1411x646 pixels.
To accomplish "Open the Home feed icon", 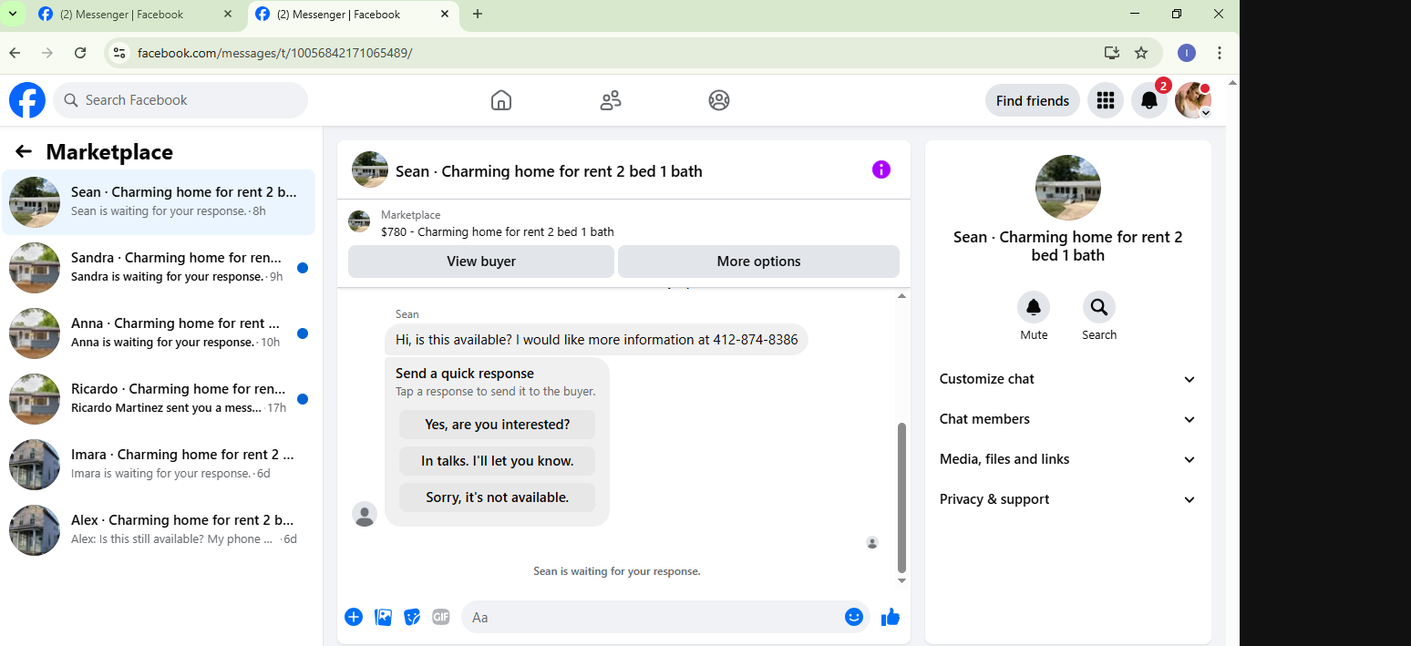I will point(501,100).
